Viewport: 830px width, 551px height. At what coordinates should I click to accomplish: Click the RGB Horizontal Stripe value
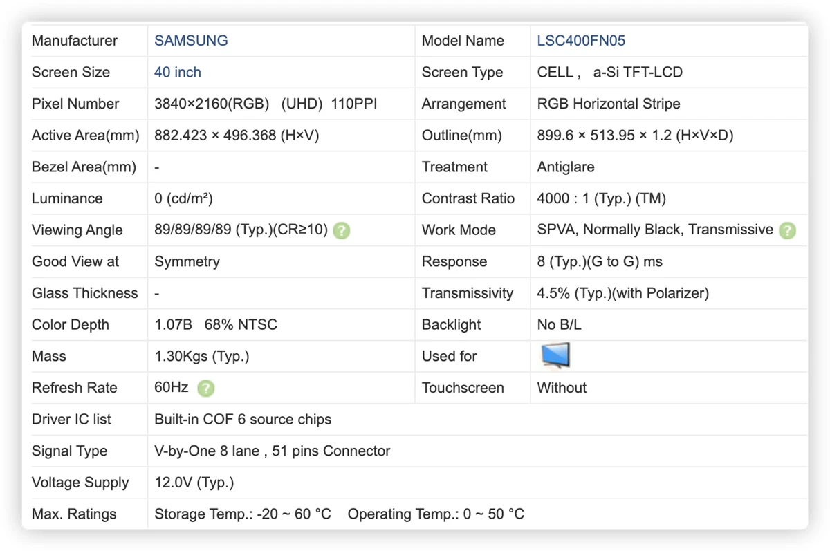609,104
